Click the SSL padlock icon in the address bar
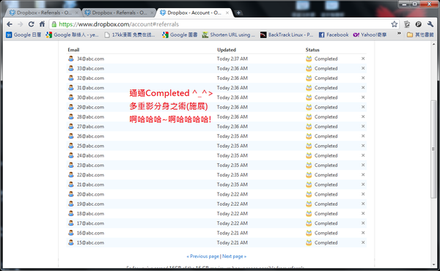The image size is (440, 271). point(54,24)
